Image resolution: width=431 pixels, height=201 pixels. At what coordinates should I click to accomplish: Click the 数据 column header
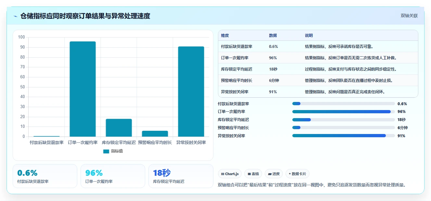click(x=273, y=36)
